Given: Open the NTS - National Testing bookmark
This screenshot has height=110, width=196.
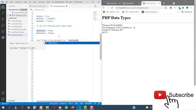Looking at the screenshot, I should click(131, 12).
